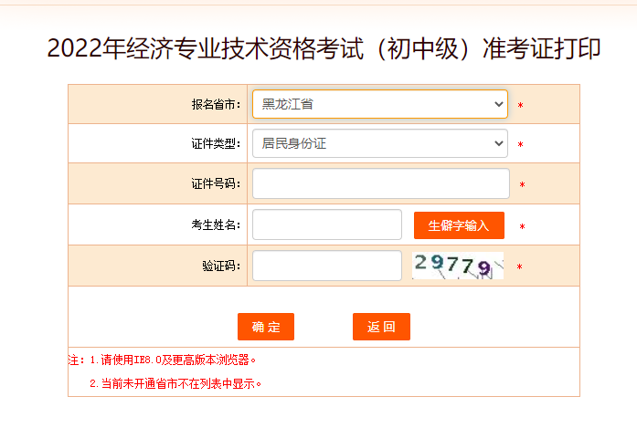
Task: Click the required asterisk next to 证件号码 field
Action: pyautogui.click(x=522, y=185)
